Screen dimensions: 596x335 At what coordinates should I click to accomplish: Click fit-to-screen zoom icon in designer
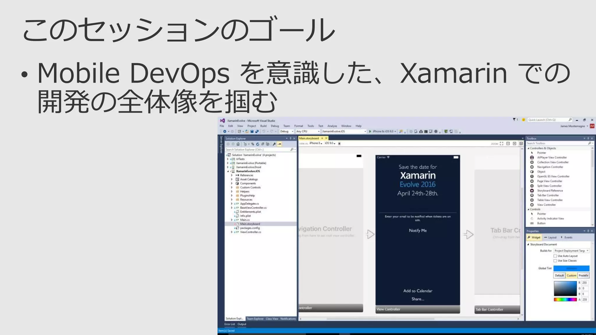pos(501,144)
